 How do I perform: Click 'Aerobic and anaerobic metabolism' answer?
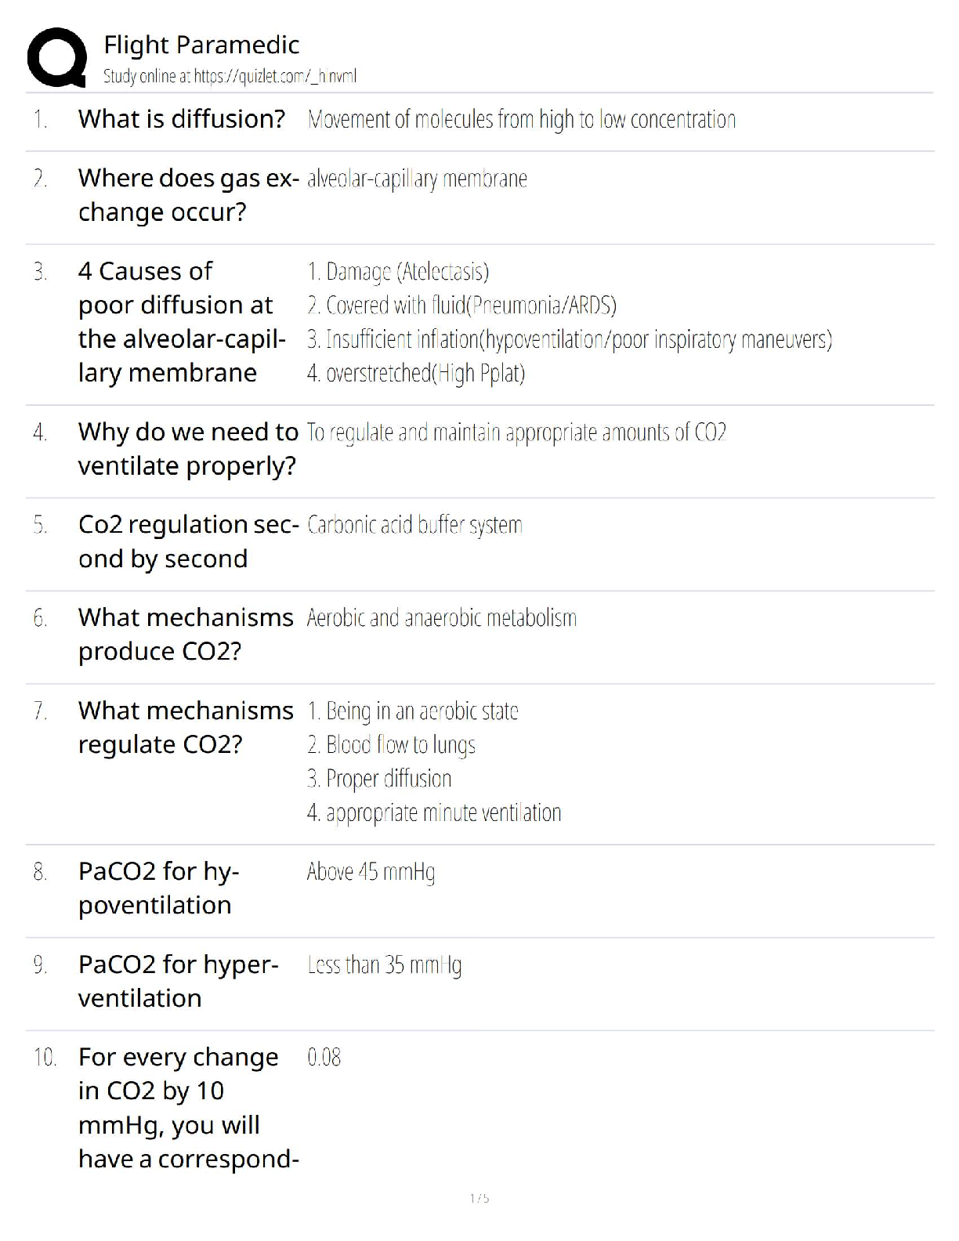442,618
